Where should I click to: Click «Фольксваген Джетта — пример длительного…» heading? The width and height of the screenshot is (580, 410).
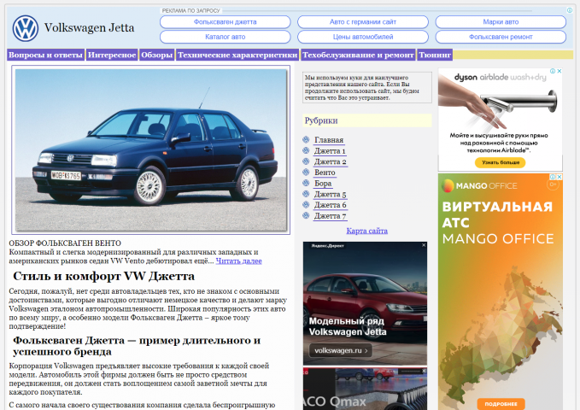137,346
